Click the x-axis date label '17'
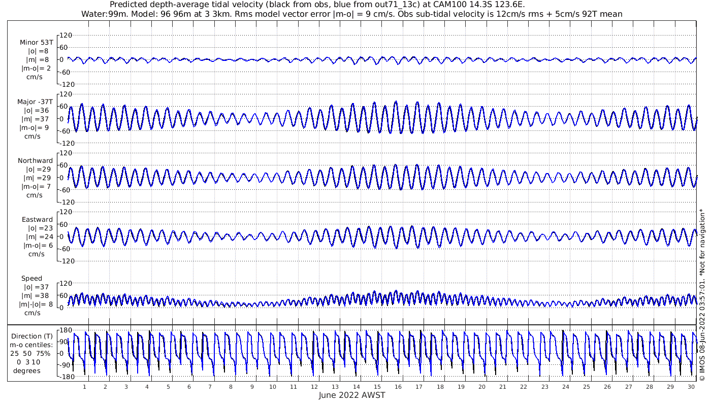Screen dimensions: 711x406 point(419,387)
